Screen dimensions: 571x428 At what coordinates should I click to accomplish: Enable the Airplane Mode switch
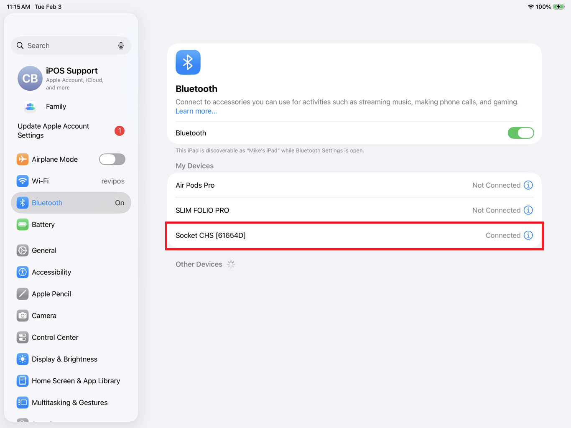pyautogui.click(x=112, y=159)
